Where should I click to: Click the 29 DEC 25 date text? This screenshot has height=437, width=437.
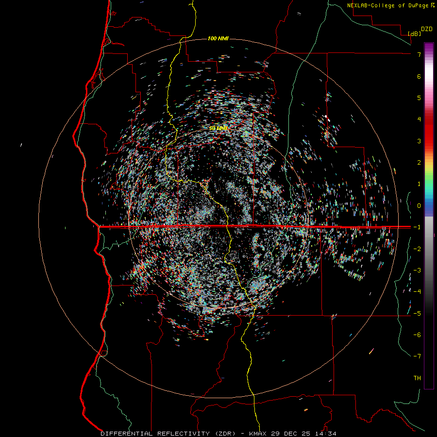point(291,434)
